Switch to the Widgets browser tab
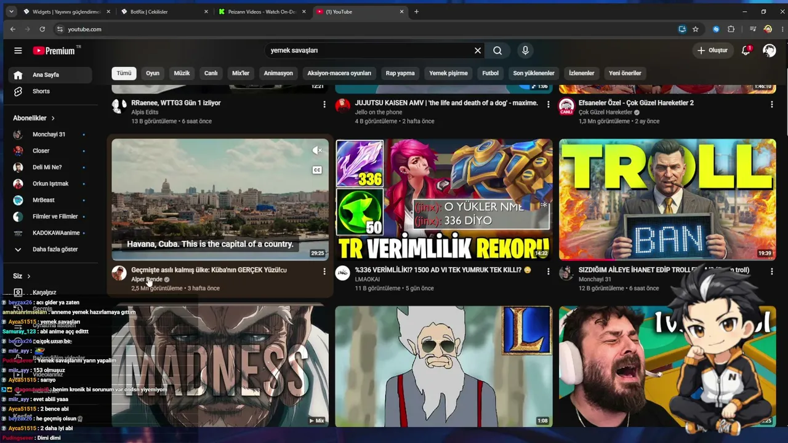This screenshot has width=788, height=443. pos(65,11)
